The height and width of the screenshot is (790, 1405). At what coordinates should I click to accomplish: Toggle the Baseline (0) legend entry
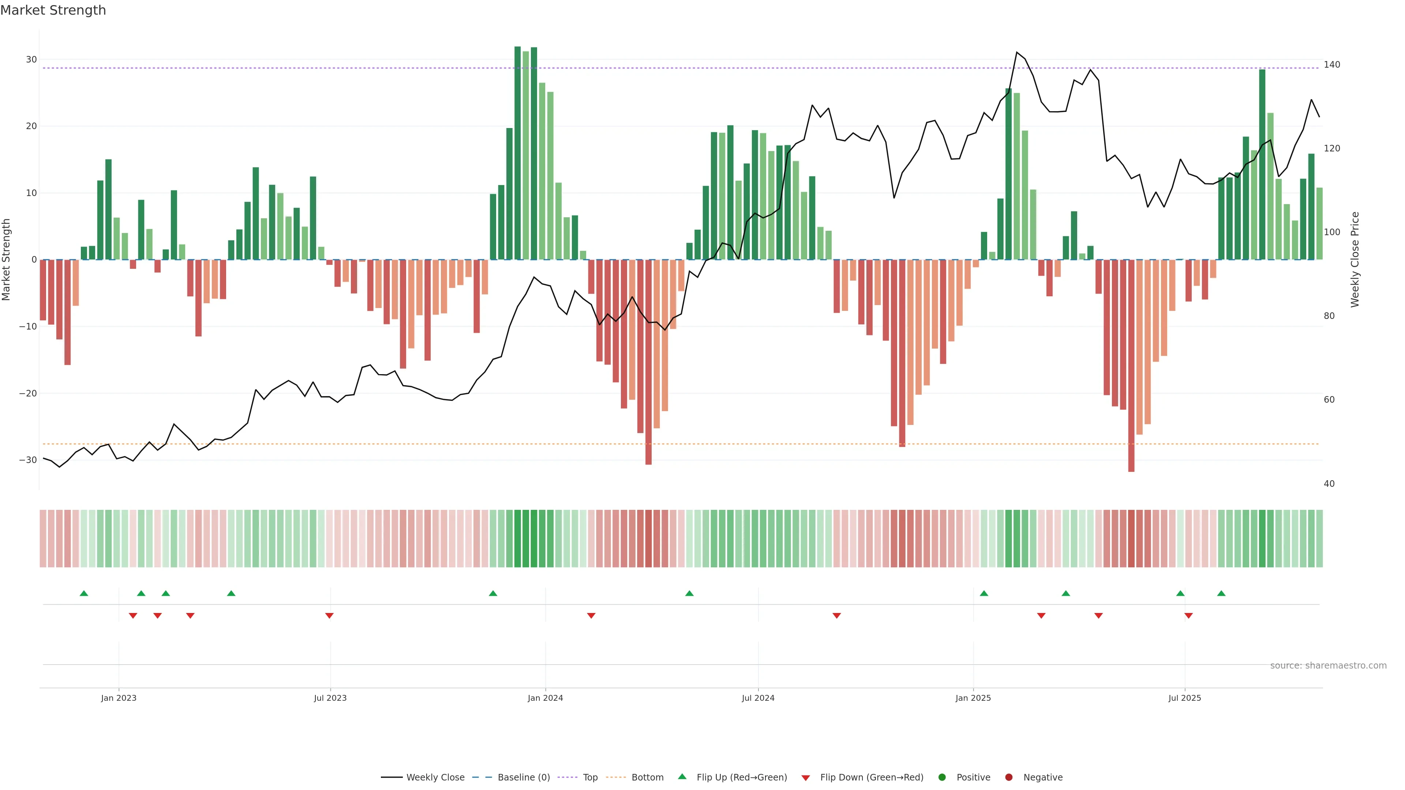tap(523, 777)
